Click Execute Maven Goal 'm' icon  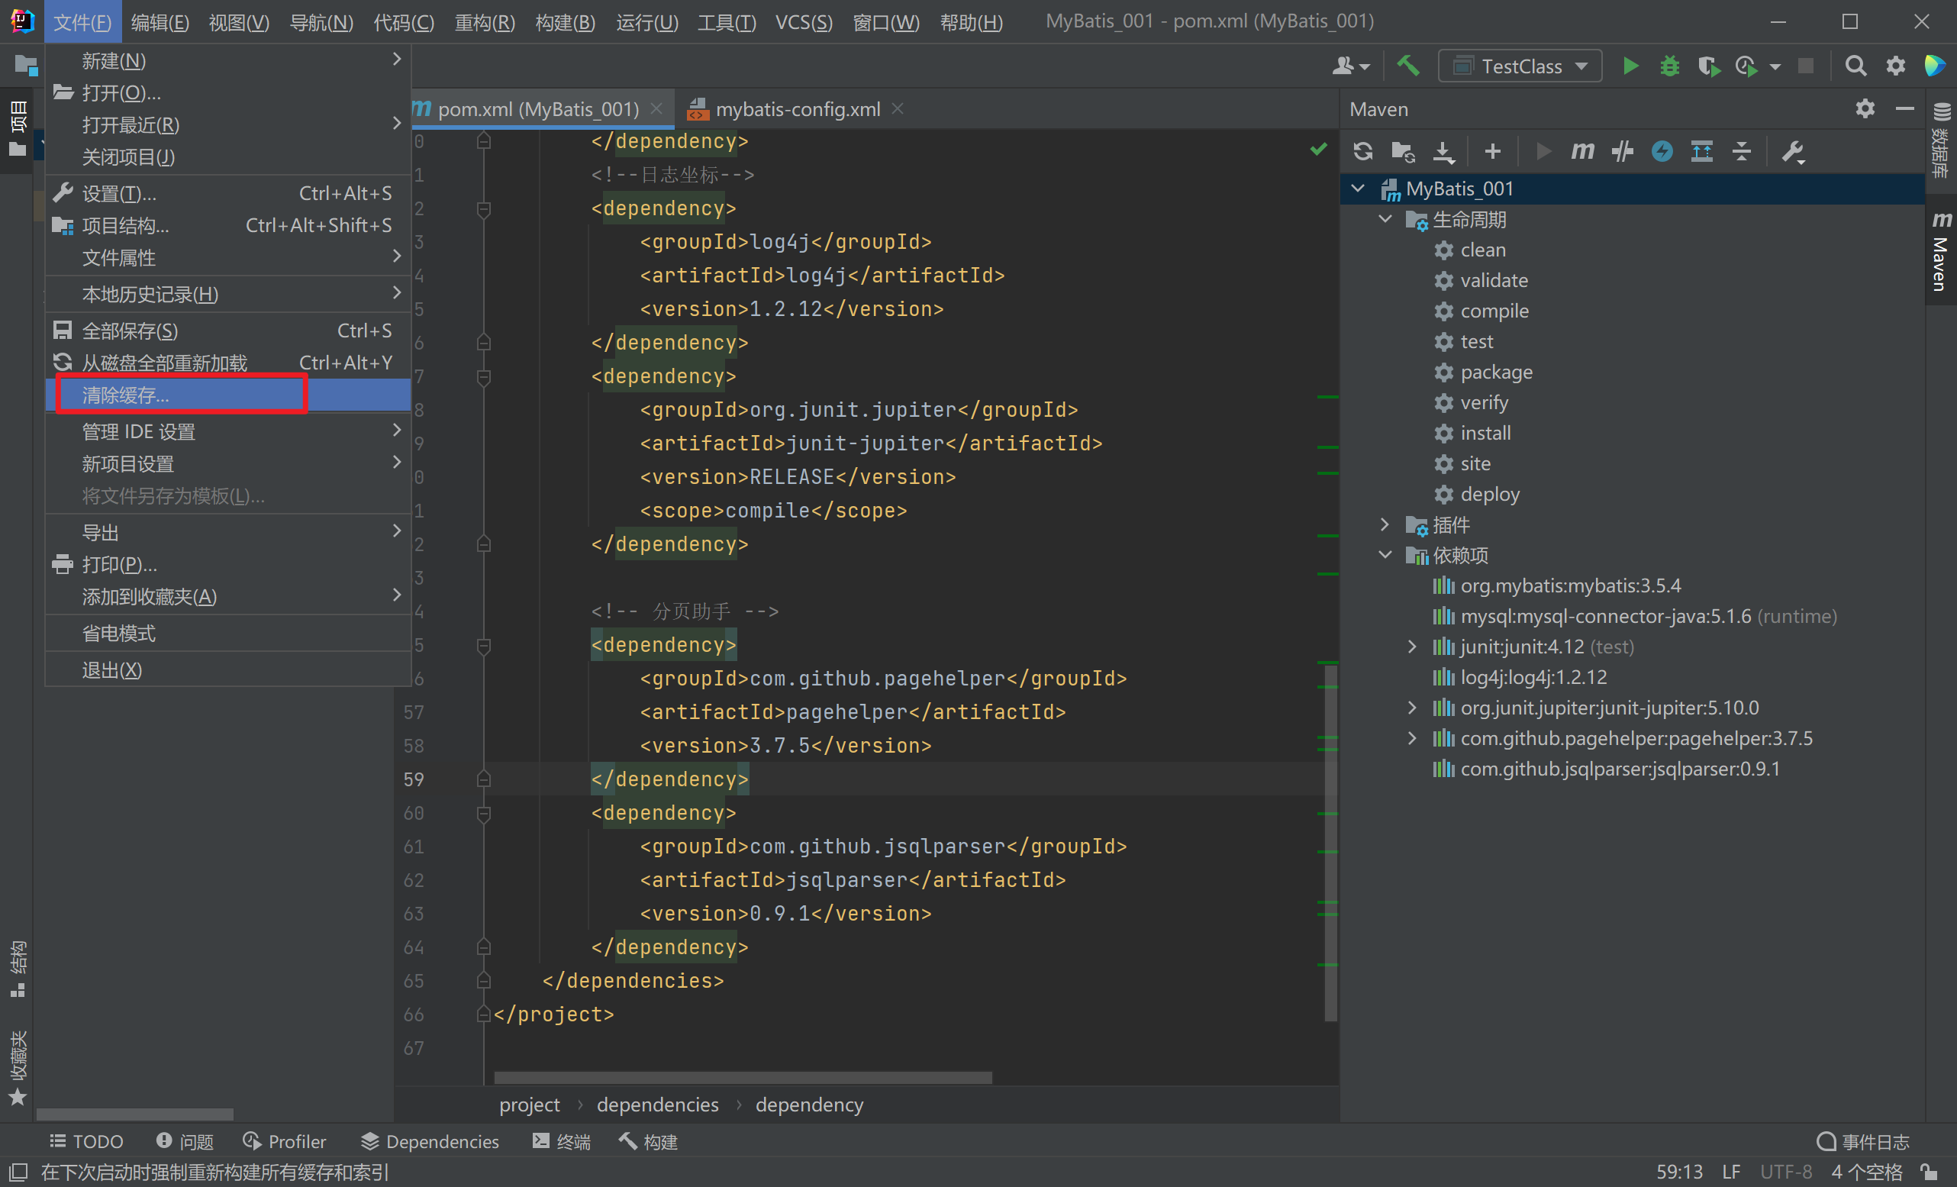[x=1582, y=151]
